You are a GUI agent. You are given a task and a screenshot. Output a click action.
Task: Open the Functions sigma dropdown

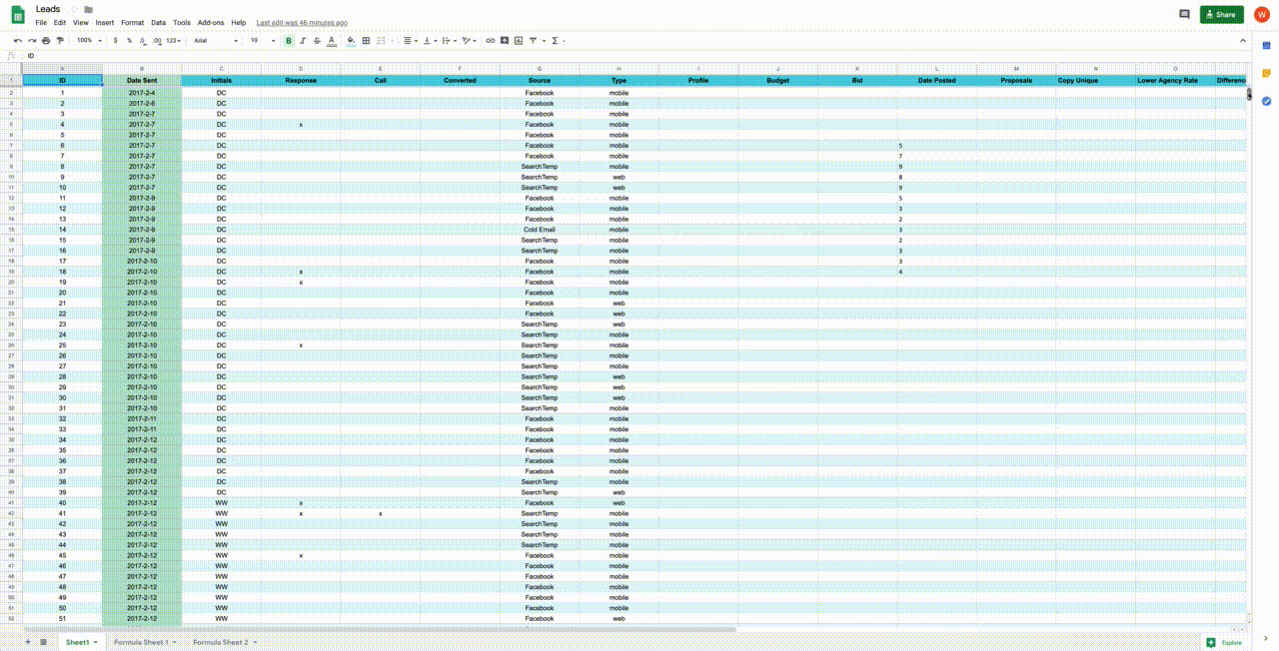pos(558,41)
